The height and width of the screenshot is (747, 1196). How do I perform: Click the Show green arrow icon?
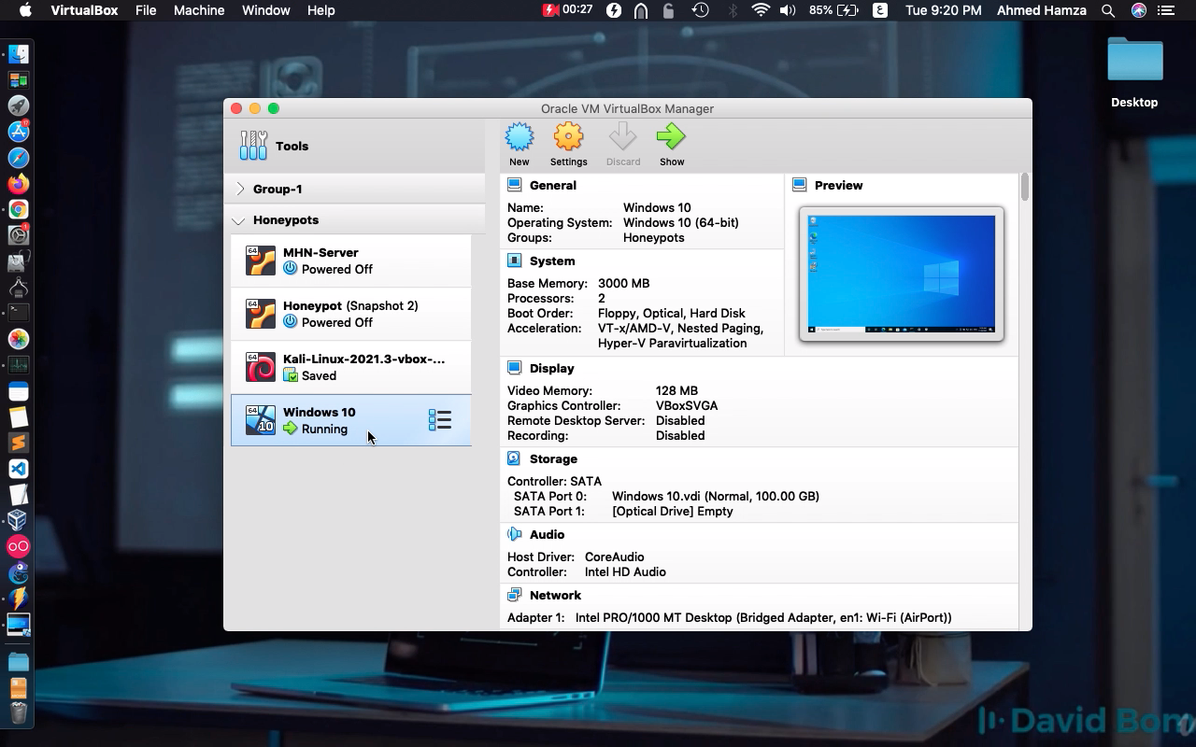click(671, 138)
